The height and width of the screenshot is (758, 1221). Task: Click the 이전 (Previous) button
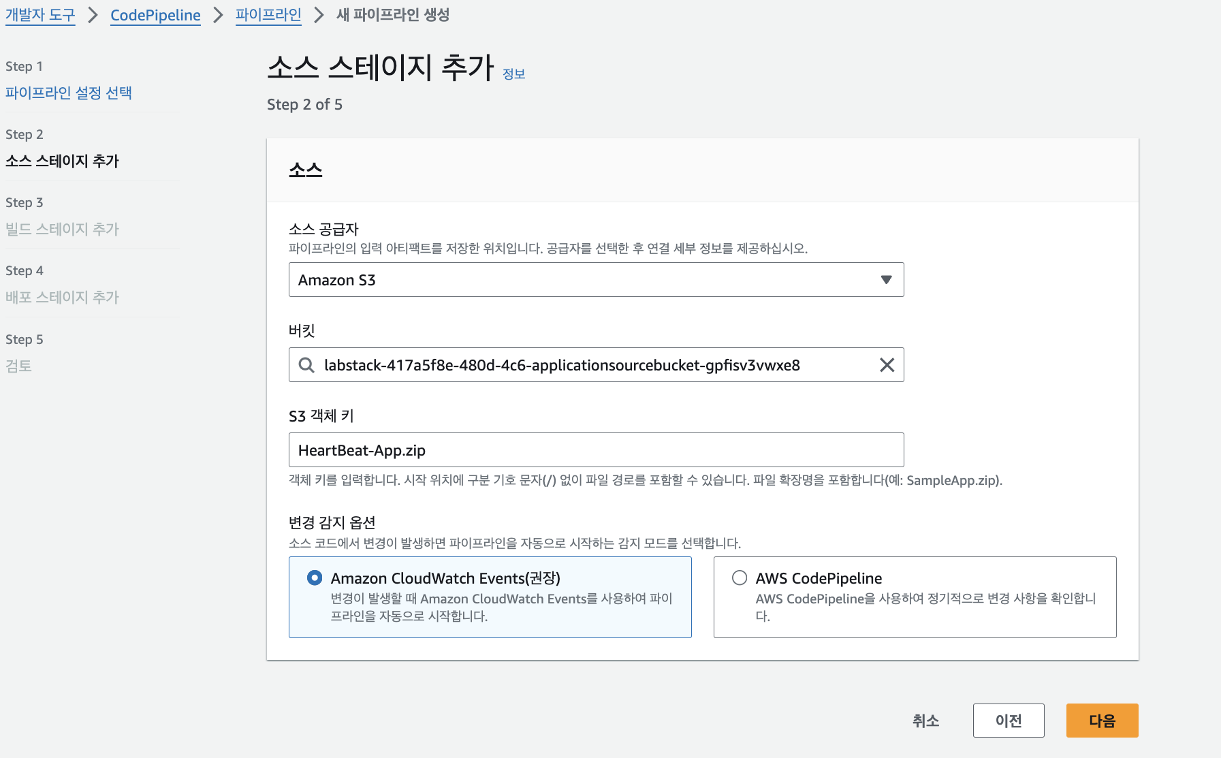[1009, 721]
